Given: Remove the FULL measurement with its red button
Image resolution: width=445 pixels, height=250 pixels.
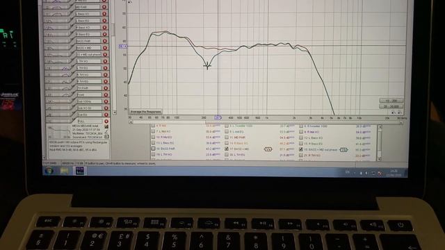Looking at the screenshot, I should [x=106, y=122].
